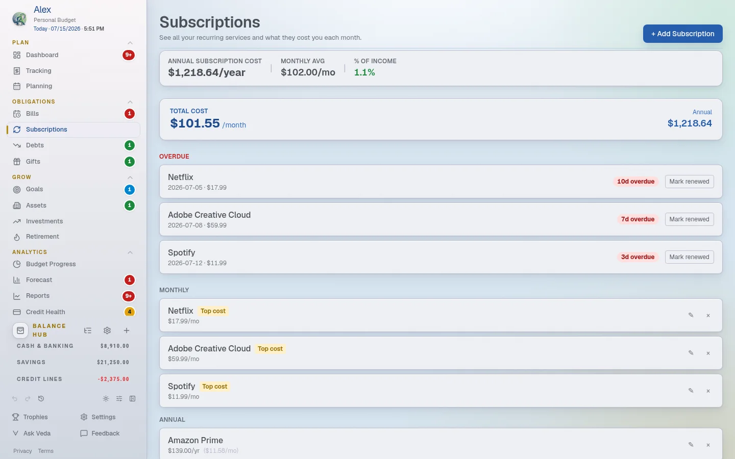Toggle light theme sun icon

click(106, 399)
